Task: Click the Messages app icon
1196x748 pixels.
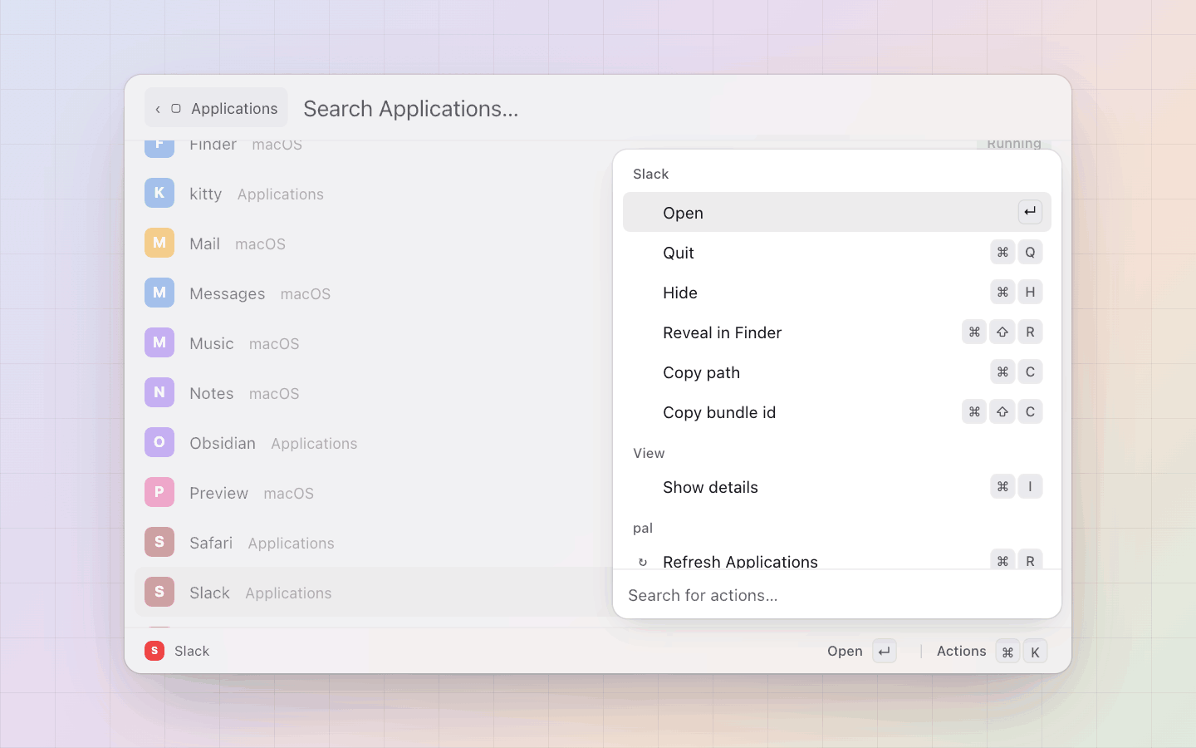Action: point(159,293)
